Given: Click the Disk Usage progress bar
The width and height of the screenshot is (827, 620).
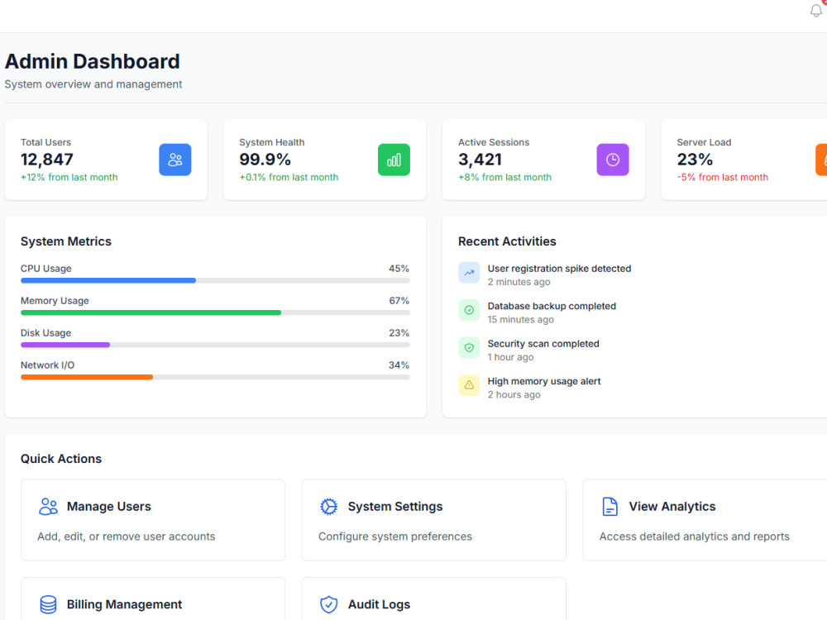Looking at the screenshot, I should (x=215, y=345).
